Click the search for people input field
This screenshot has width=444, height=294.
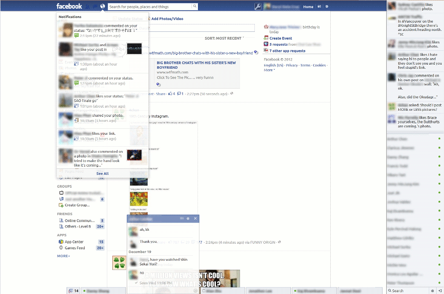pyautogui.click(x=148, y=7)
